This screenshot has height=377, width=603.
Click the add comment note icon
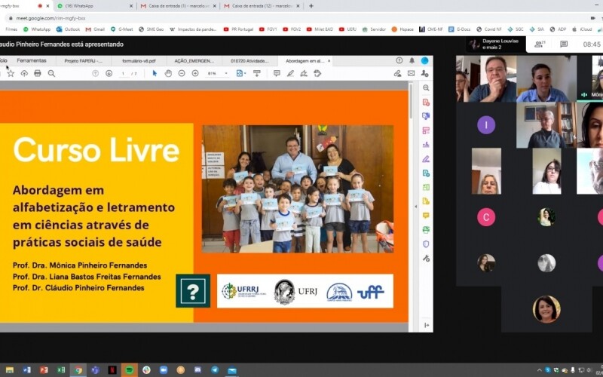tap(277, 73)
